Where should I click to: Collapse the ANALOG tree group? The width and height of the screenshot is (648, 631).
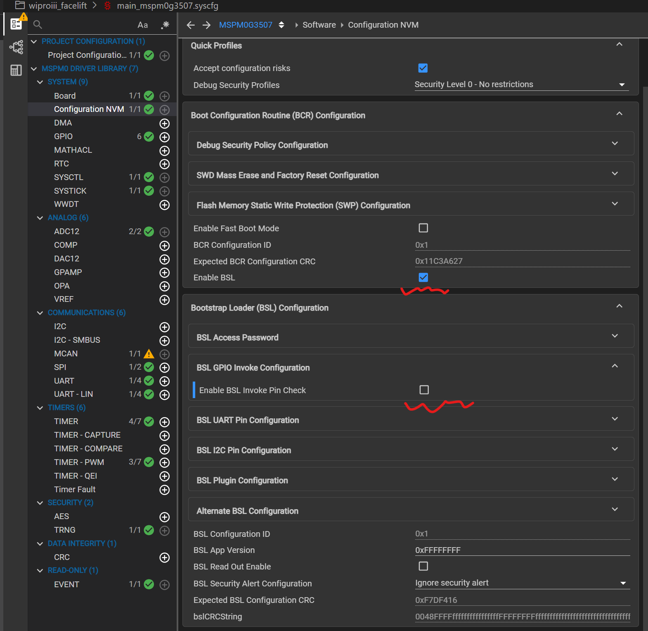(40, 218)
